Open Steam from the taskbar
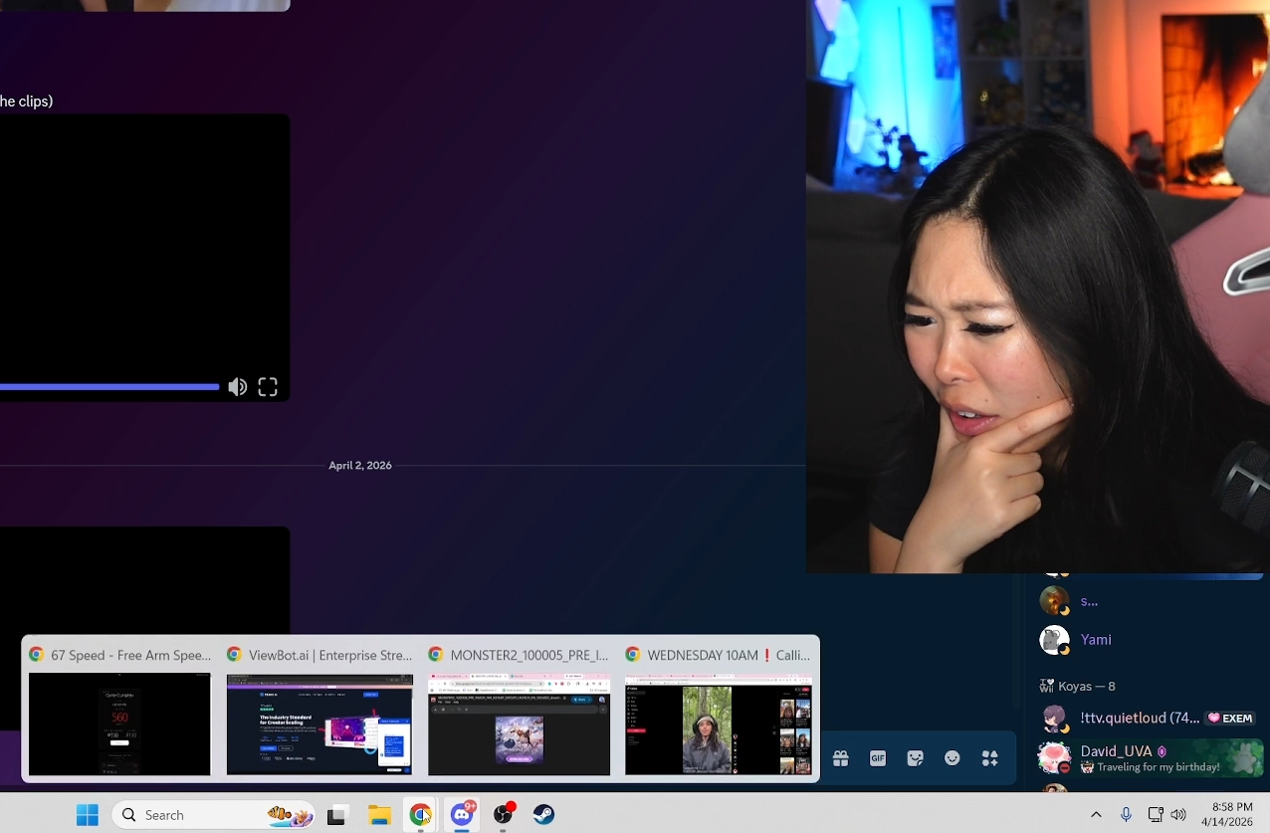This screenshot has height=833, width=1270. [x=543, y=815]
